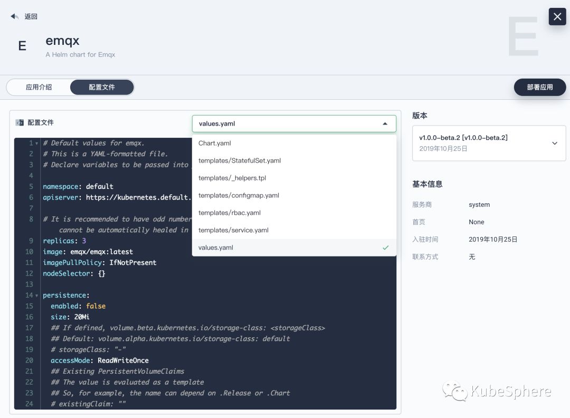
Task: Select the 配置文件 tab
Action: 102,87
